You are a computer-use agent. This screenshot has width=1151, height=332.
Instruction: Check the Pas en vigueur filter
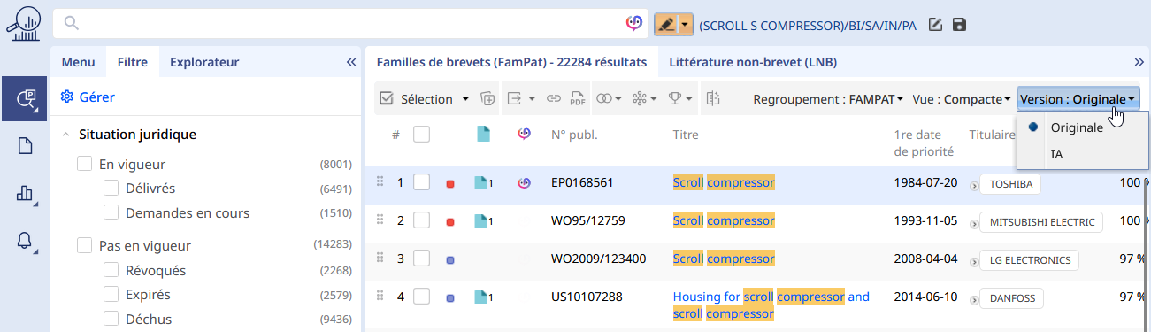[x=85, y=245]
